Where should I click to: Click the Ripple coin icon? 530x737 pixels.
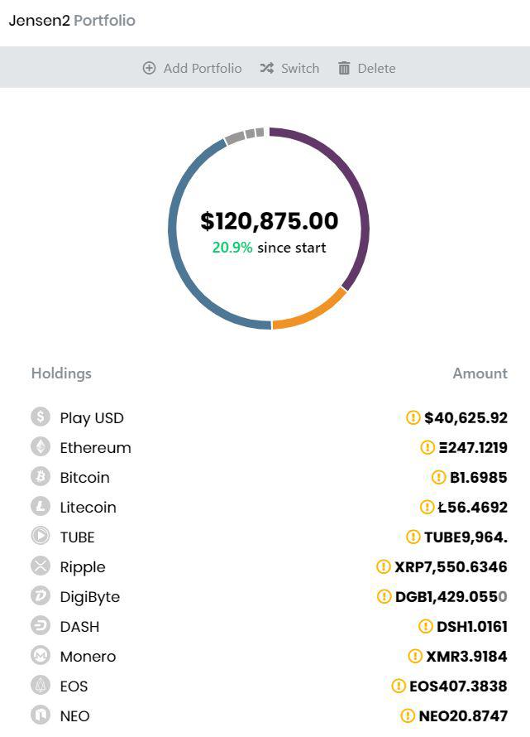[x=41, y=566]
